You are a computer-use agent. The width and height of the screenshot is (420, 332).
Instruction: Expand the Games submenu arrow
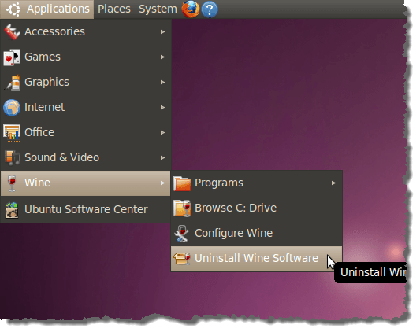point(162,57)
